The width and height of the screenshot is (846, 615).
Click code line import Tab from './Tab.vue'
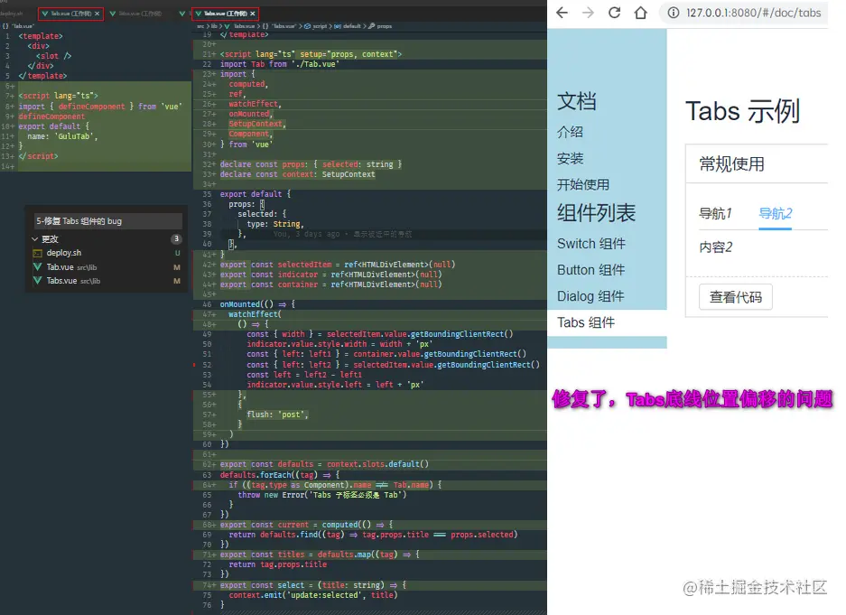280,64
